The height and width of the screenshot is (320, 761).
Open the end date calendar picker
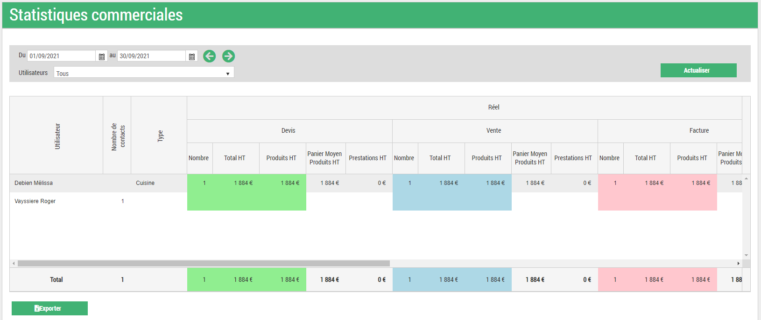[x=192, y=56]
